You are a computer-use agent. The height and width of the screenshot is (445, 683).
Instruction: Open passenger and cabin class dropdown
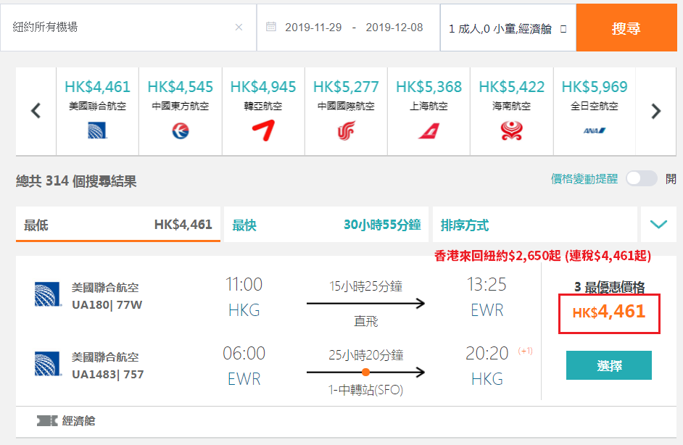tap(508, 28)
